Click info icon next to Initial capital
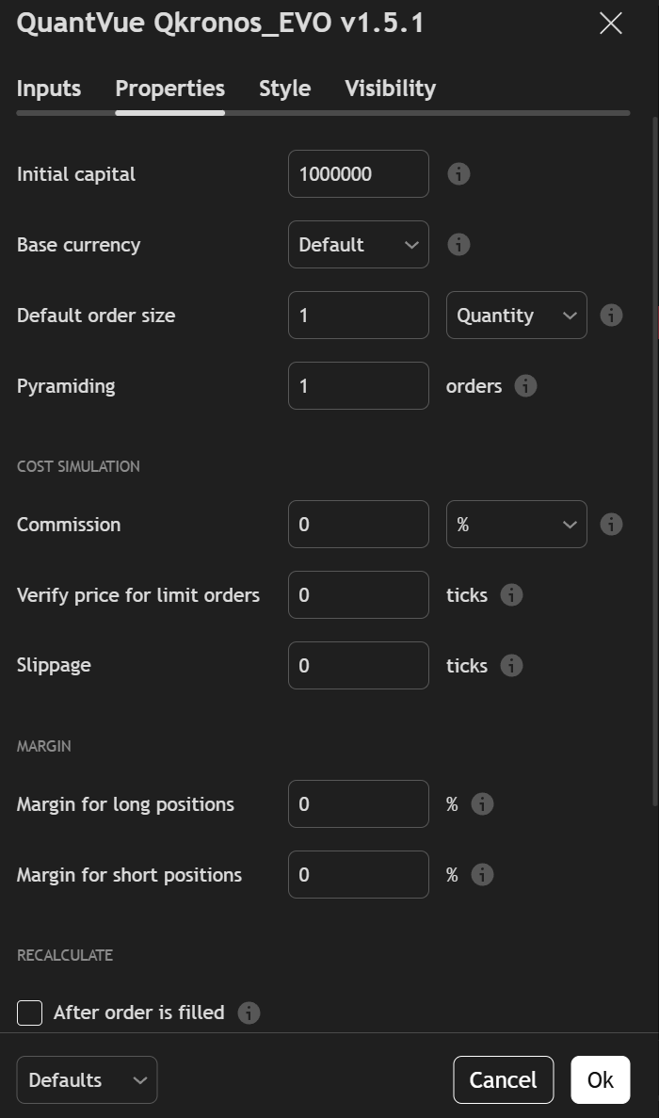Screen dimensions: 659x1118 pos(458,174)
